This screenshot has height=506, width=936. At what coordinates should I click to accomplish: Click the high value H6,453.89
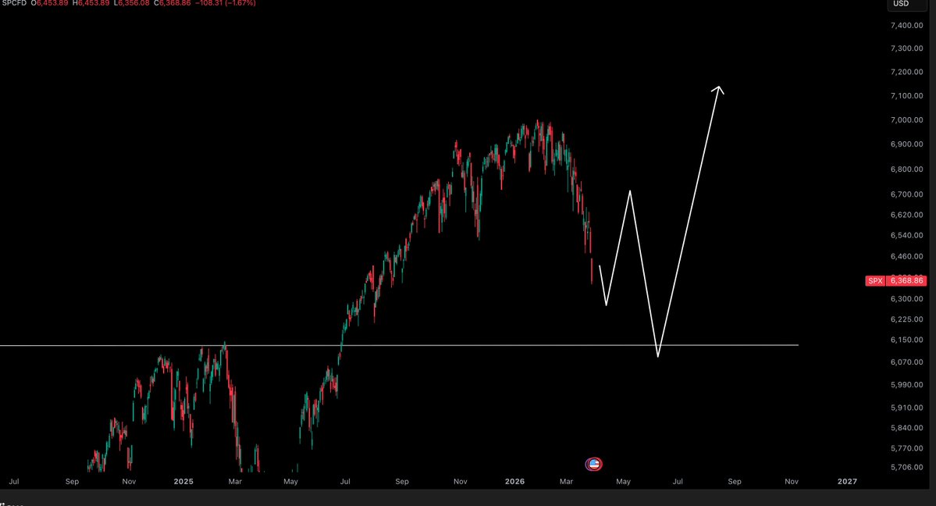(x=91, y=4)
